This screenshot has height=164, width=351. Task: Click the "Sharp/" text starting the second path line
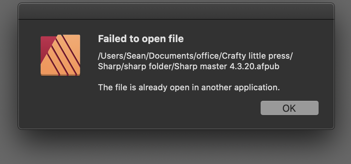tap(111, 66)
